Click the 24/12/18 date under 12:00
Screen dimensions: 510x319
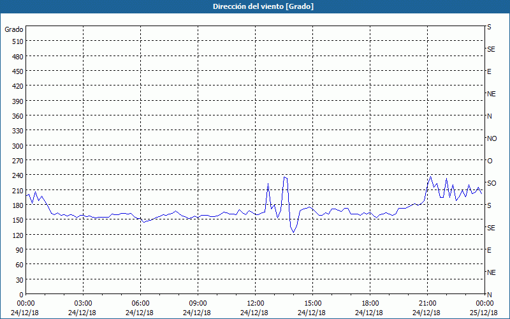(x=254, y=313)
